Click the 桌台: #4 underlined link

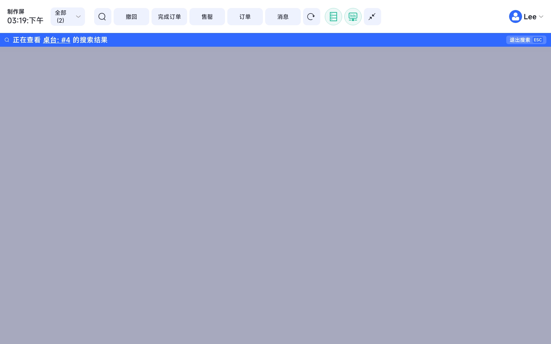tap(57, 40)
